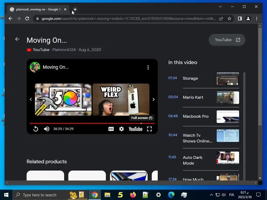The height and width of the screenshot is (200, 267).
Task: Open the player's three-dot more options
Action: click(x=148, y=67)
